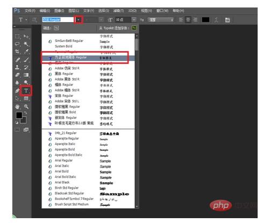Open the 文字(Y) menu
This screenshot has width=263, height=223.
[89, 11]
